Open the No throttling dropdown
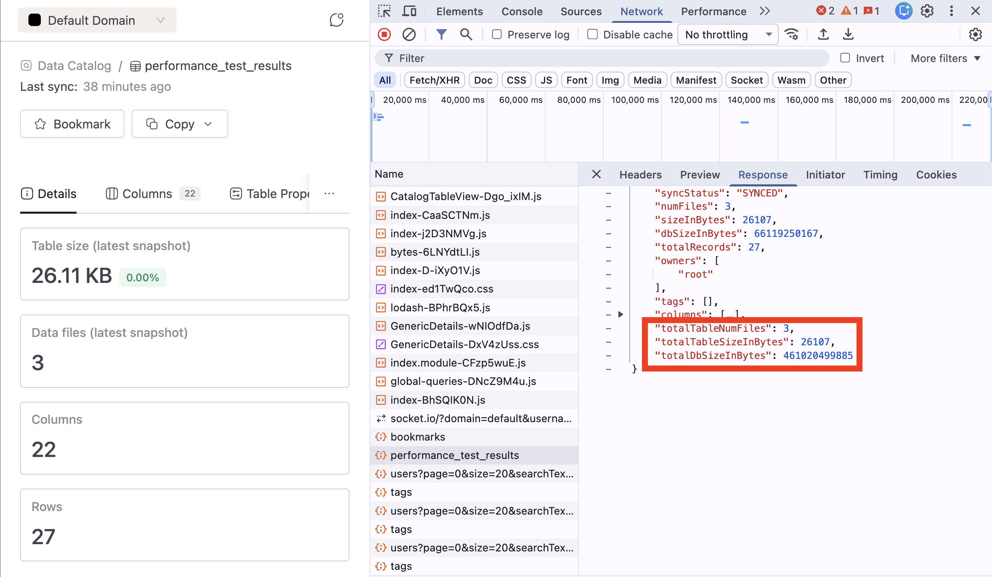 pyautogui.click(x=727, y=34)
